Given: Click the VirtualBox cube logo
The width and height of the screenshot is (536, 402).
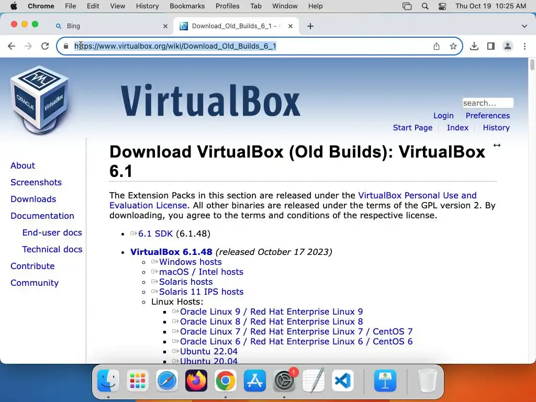Looking at the screenshot, I should [x=40, y=100].
